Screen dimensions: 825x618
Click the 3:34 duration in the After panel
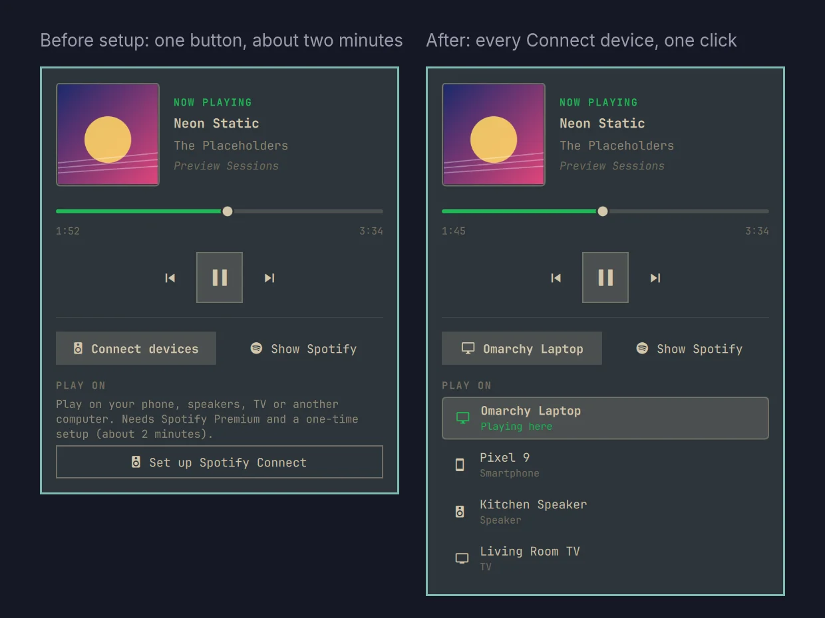(x=757, y=231)
